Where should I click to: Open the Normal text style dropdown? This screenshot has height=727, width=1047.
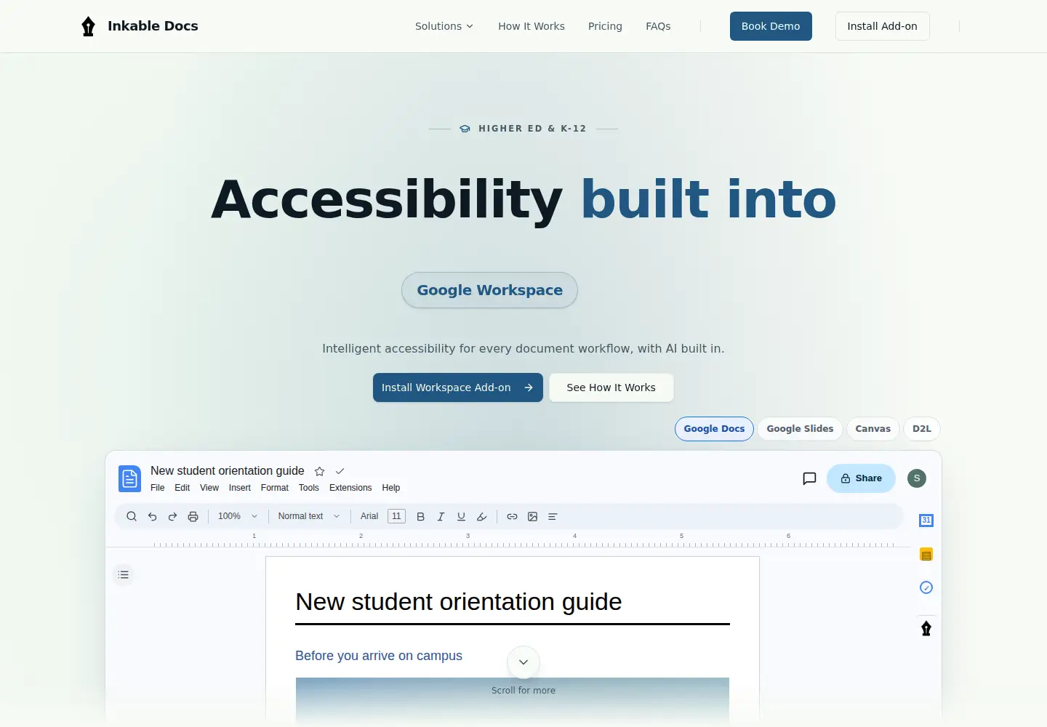(x=309, y=516)
